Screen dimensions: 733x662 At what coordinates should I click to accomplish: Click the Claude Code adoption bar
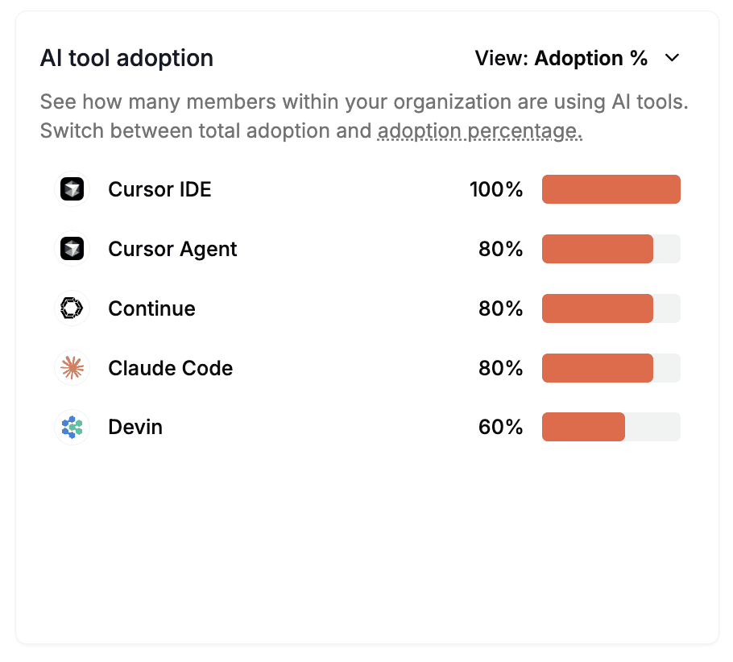(x=611, y=368)
